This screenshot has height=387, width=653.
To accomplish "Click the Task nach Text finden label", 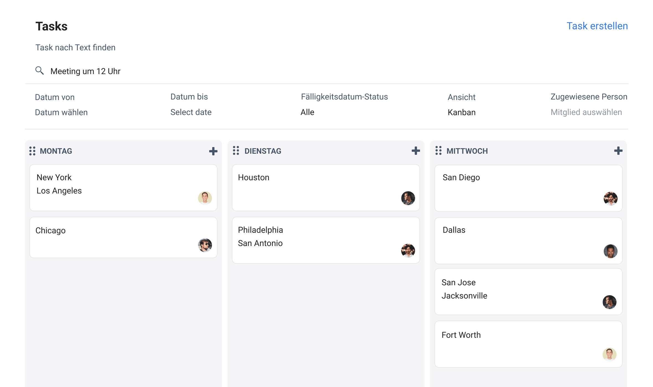I will pyautogui.click(x=75, y=47).
